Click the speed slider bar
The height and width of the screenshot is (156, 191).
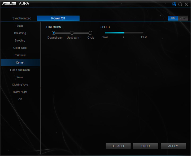(124, 33)
